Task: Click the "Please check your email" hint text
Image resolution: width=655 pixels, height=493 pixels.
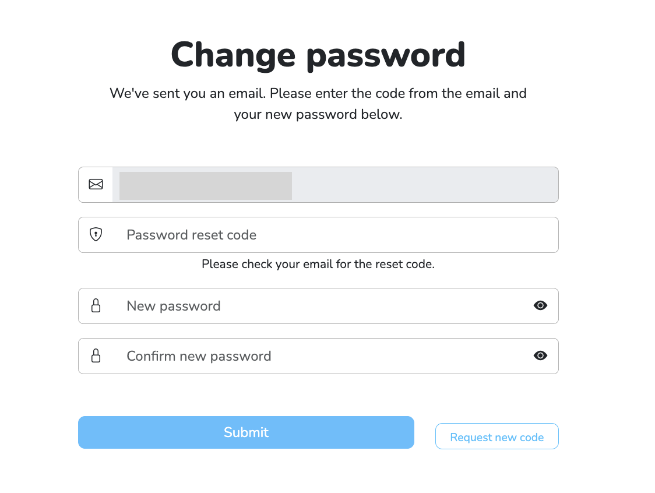Action: 318,264
